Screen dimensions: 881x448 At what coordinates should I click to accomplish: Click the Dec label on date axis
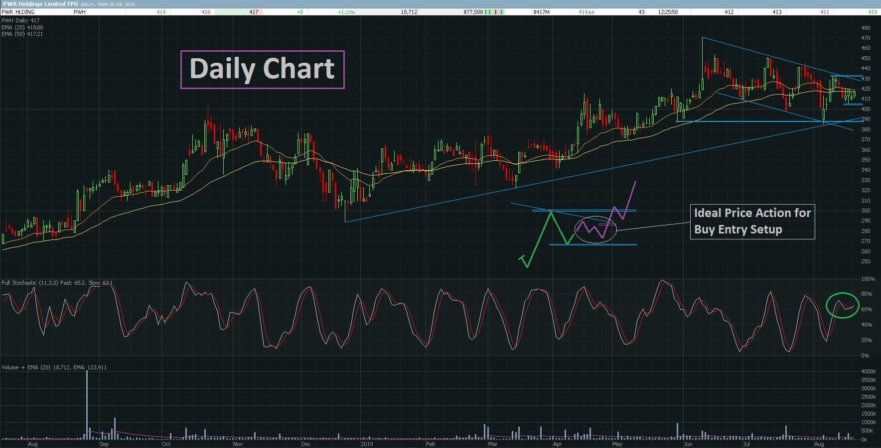coord(306,444)
